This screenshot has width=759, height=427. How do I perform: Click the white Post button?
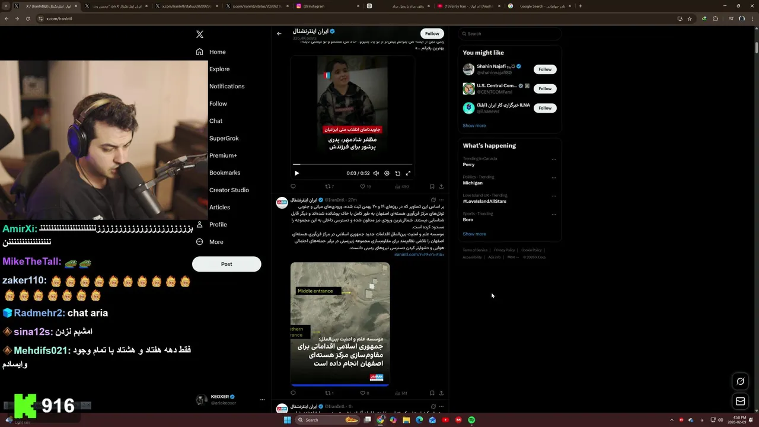pos(227,264)
